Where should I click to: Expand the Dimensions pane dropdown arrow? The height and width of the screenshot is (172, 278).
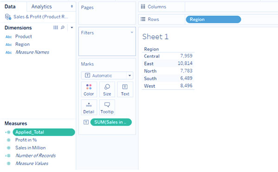[x=72, y=27]
